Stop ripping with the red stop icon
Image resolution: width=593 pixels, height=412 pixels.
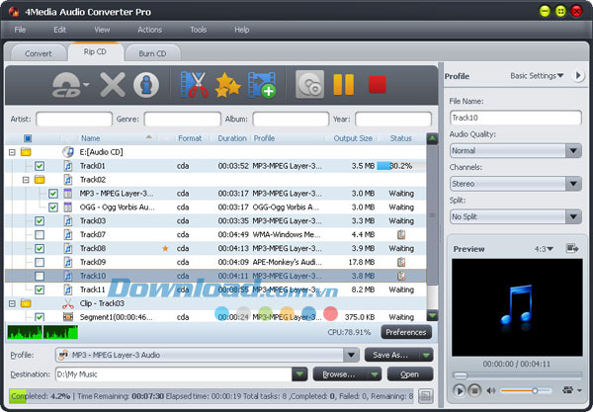click(x=377, y=85)
